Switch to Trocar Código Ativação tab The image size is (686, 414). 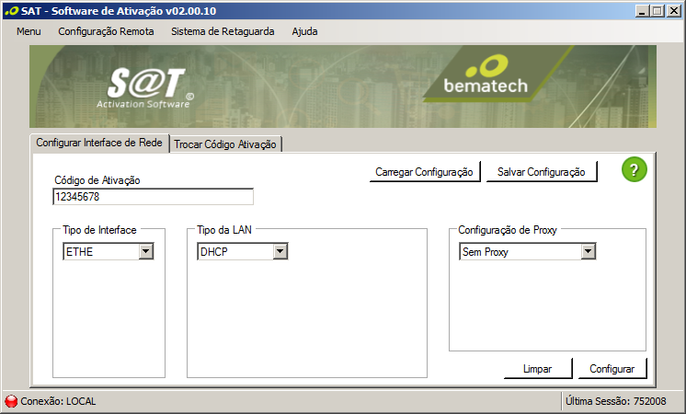(225, 144)
